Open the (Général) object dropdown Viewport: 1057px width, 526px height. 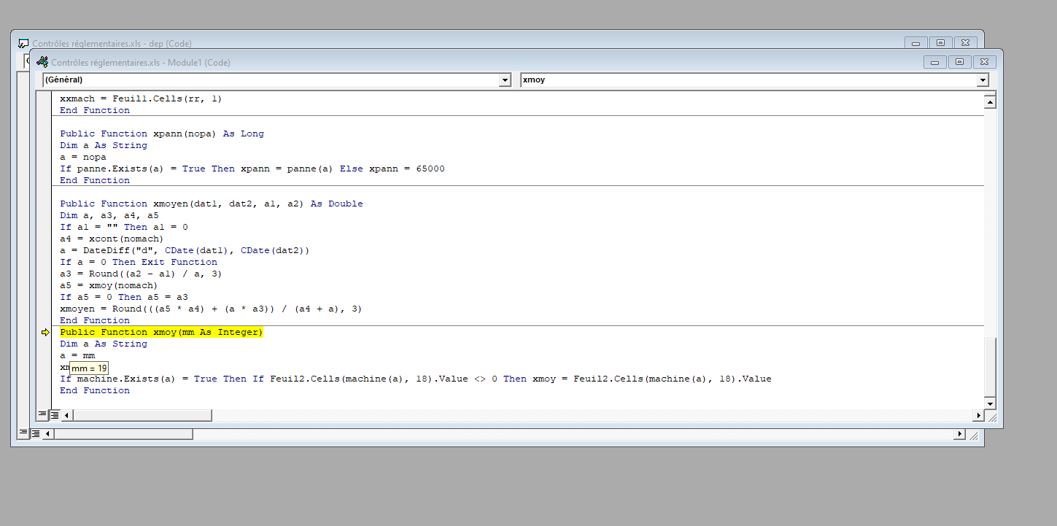point(505,80)
